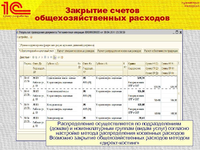Viewport: 200px width, 150px height.
Task: Enable the Ручная корректировка checkbox
Action: pyautogui.click(x=20, y=45)
